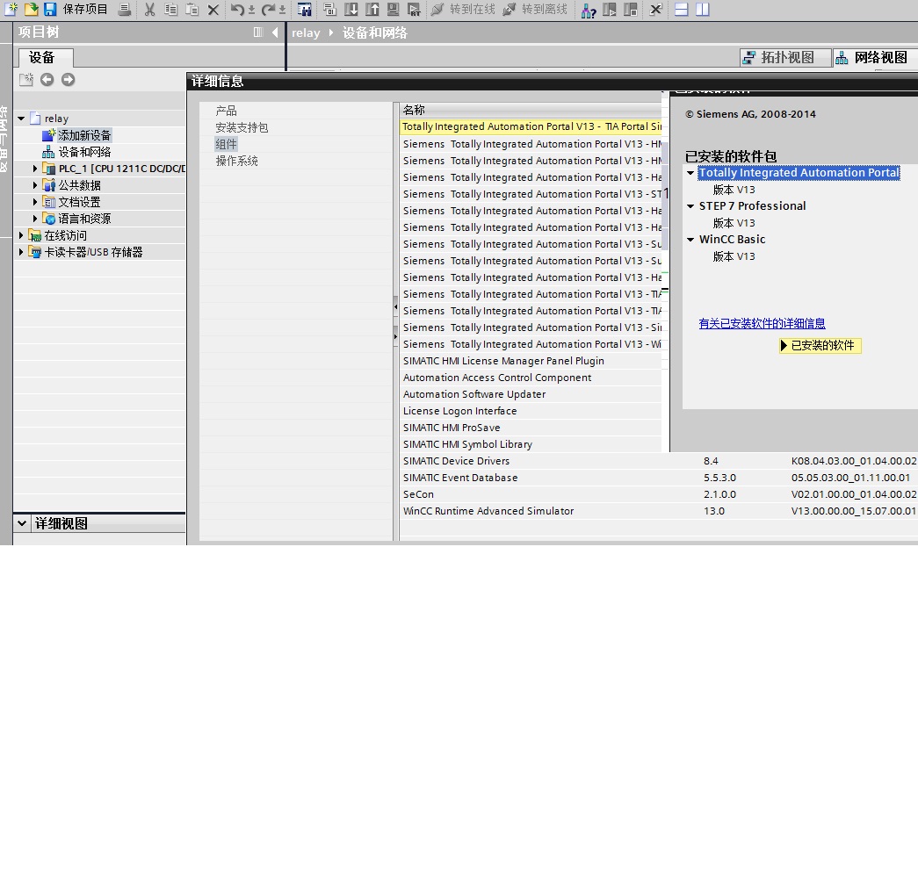Expand the 语言和资源 node
918x878 pixels.
coord(34,219)
